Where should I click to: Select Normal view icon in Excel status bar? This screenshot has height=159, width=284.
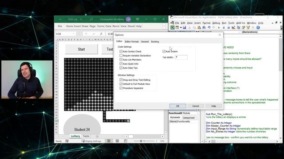coord(109,141)
